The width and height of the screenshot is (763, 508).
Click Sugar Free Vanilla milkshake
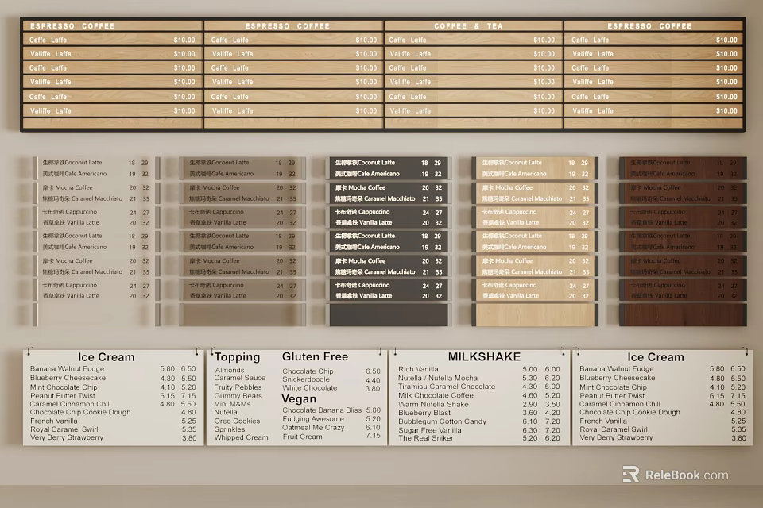click(430, 430)
